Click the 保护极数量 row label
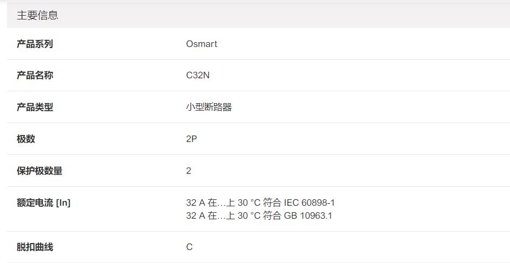This screenshot has height=263, width=510. (39, 171)
